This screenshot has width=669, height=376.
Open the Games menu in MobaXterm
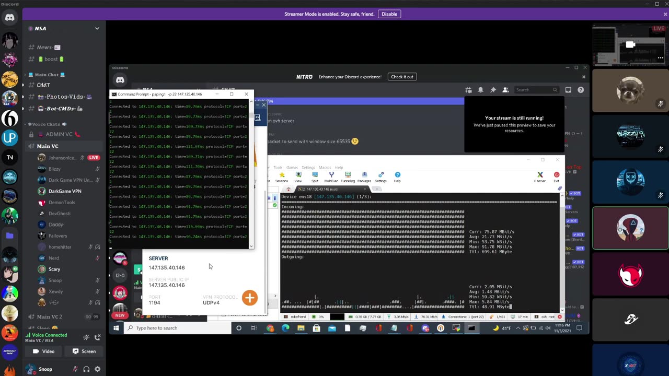coord(292,168)
